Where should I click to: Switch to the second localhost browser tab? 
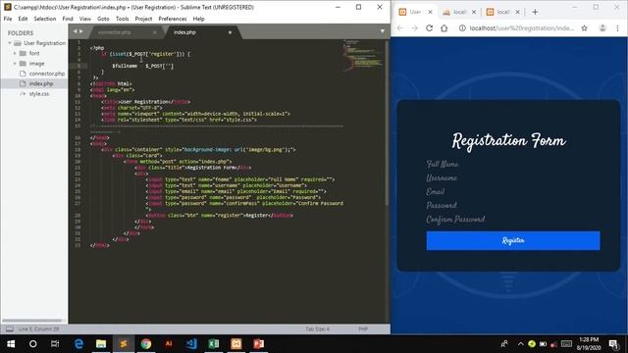[458, 12]
